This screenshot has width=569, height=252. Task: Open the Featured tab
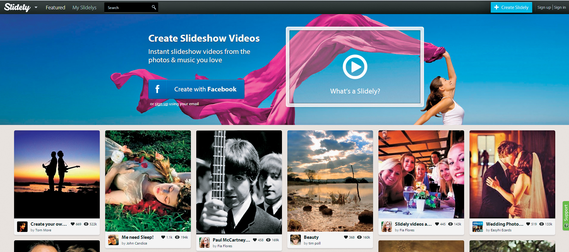(55, 7)
